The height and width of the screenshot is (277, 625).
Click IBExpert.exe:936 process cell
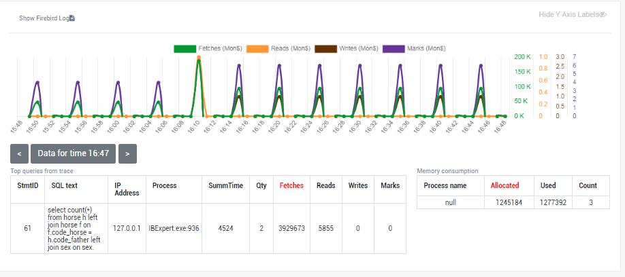[x=174, y=229]
